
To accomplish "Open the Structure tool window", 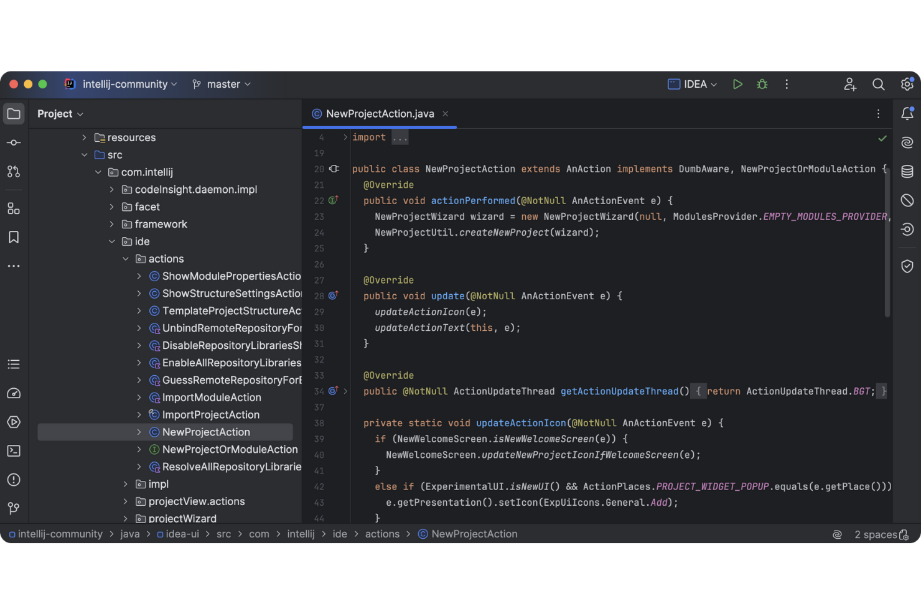I will [14, 208].
